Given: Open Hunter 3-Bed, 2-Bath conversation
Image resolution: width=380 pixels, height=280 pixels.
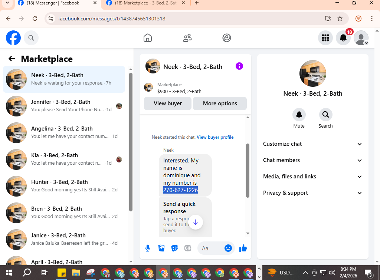Looking at the screenshot, I should [x=64, y=186].
